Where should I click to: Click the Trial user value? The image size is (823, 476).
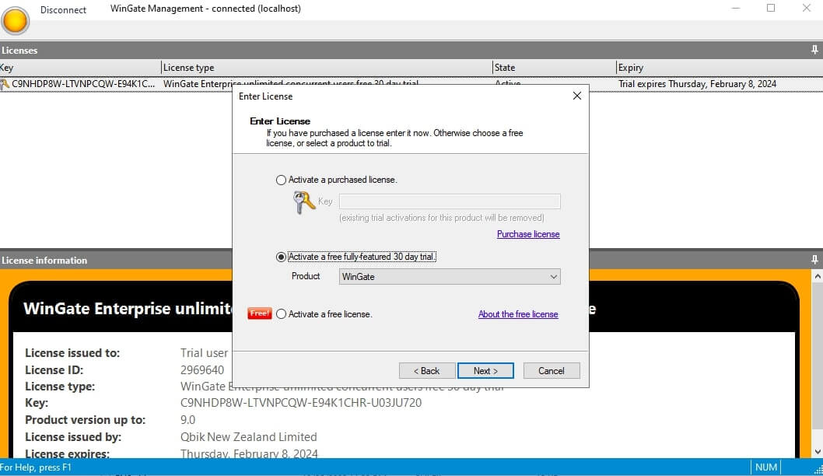[x=204, y=353]
